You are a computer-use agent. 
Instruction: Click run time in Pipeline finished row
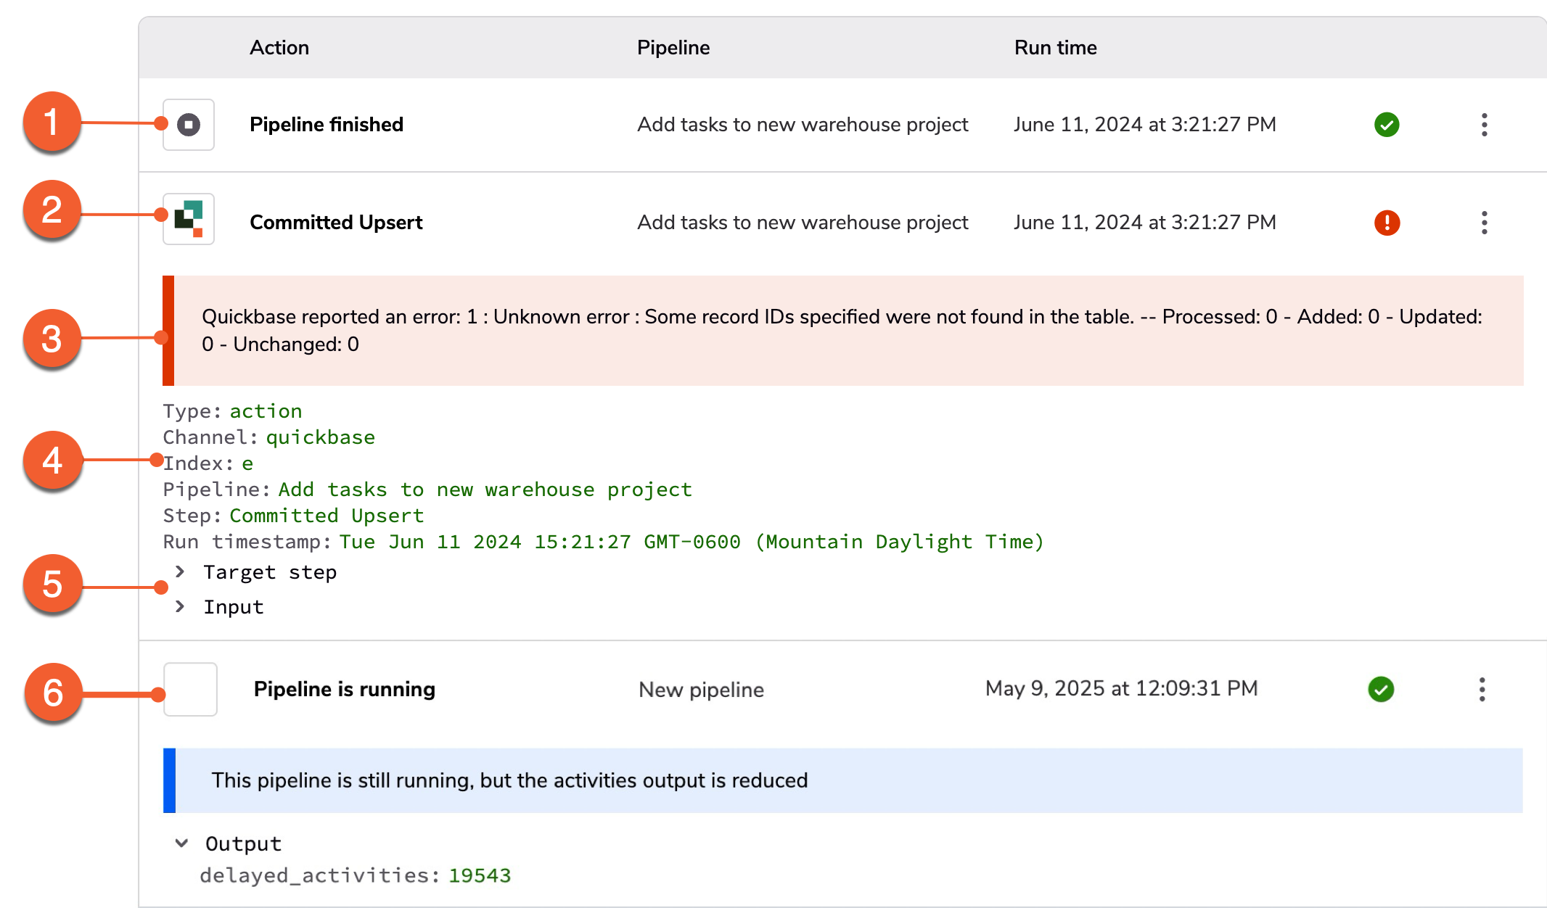[1145, 125]
